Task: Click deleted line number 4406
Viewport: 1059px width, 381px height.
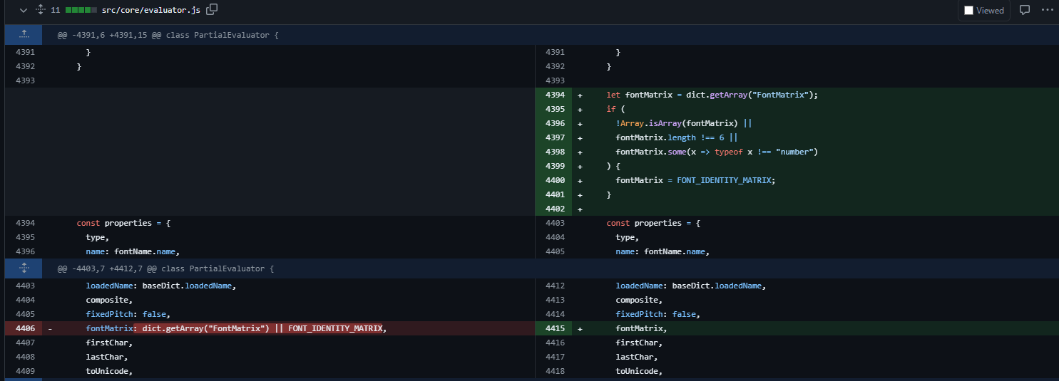Action: [24, 328]
